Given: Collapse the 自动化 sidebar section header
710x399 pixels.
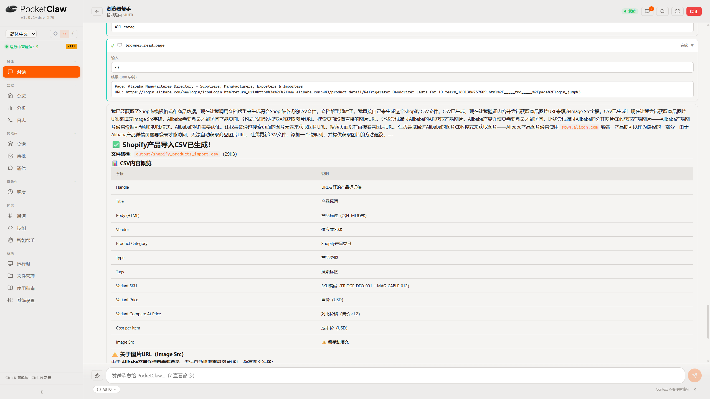Looking at the screenshot, I should (x=41, y=181).
